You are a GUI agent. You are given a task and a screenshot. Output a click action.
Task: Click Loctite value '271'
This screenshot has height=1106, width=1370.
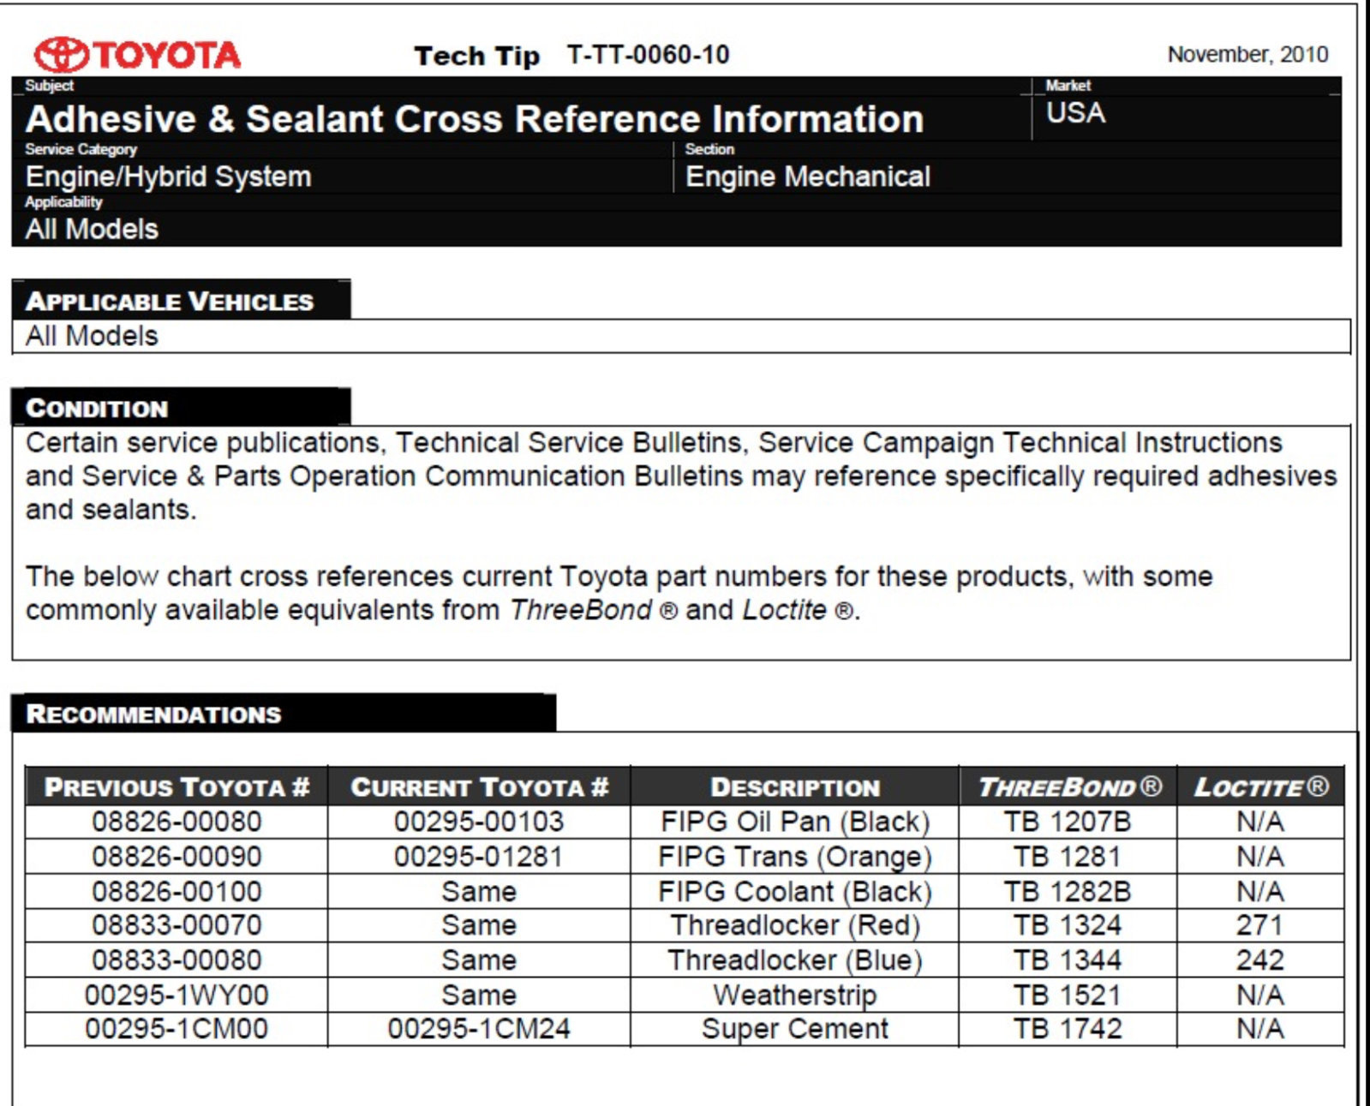[x=1260, y=925]
